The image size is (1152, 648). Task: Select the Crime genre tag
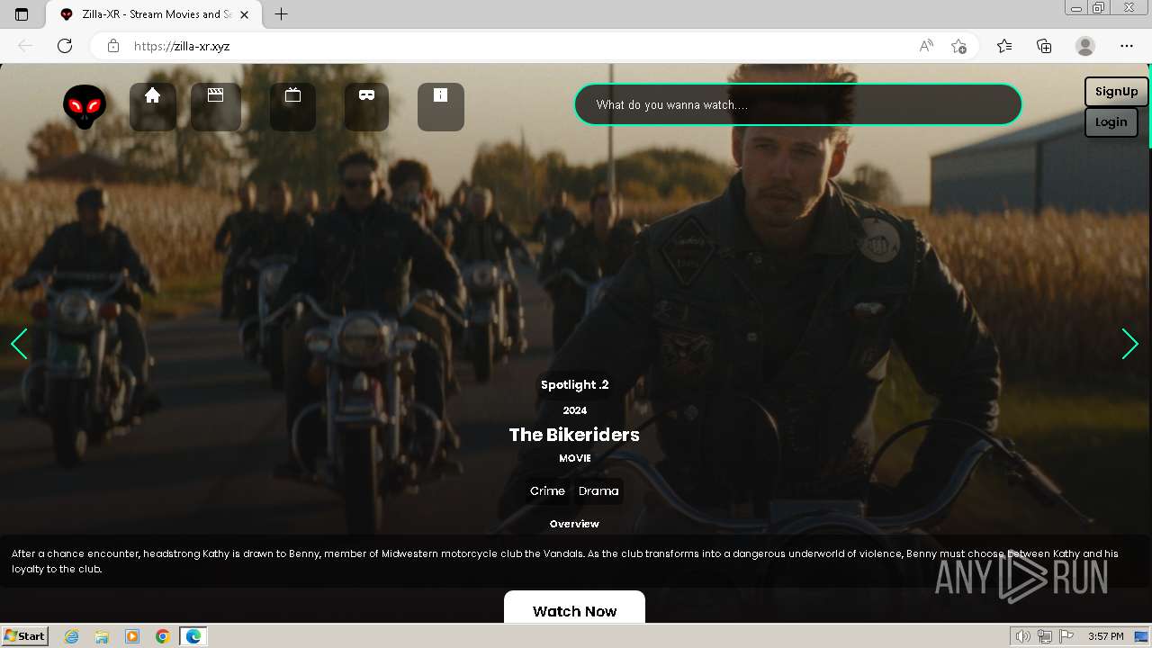coord(547,490)
